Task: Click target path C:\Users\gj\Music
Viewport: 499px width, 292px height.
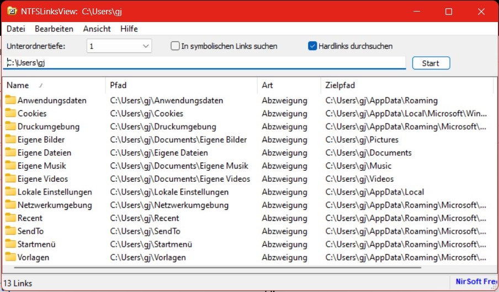Action: pyautogui.click(x=358, y=165)
